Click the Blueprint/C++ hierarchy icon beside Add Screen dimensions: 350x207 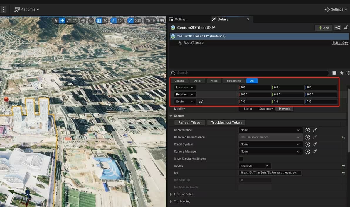click(338, 28)
